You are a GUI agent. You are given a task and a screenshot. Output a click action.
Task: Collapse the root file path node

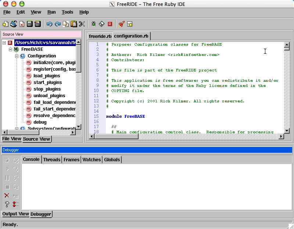(x=4, y=43)
